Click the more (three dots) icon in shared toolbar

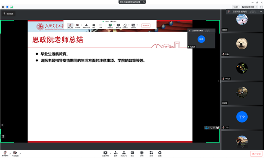point(101,26)
